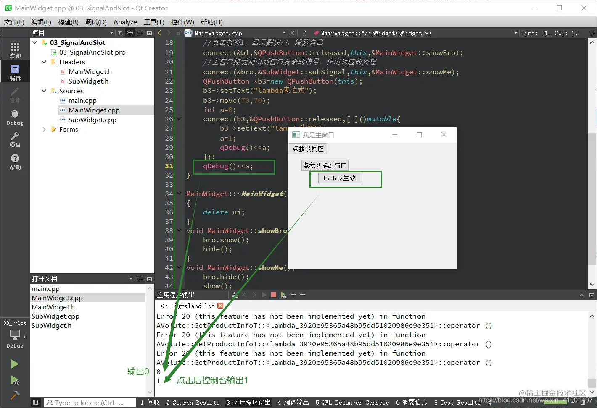
Task: Open the 构建(B) menu
Action: (x=68, y=22)
